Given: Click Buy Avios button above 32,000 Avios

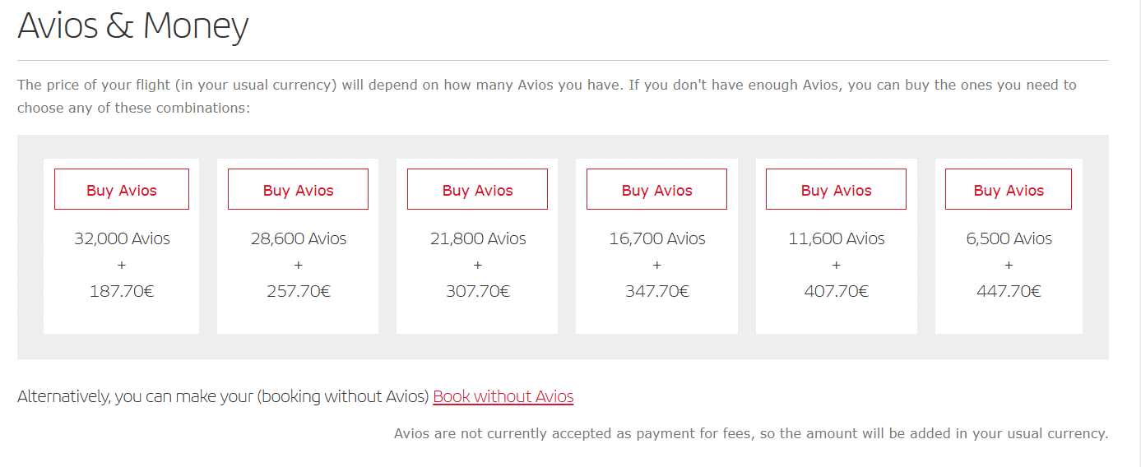Looking at the screenshot, I should click(122, 189).
